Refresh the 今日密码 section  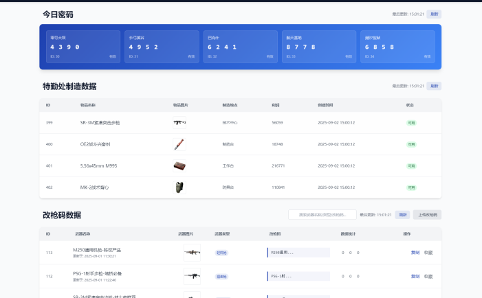tap(434, 14)
